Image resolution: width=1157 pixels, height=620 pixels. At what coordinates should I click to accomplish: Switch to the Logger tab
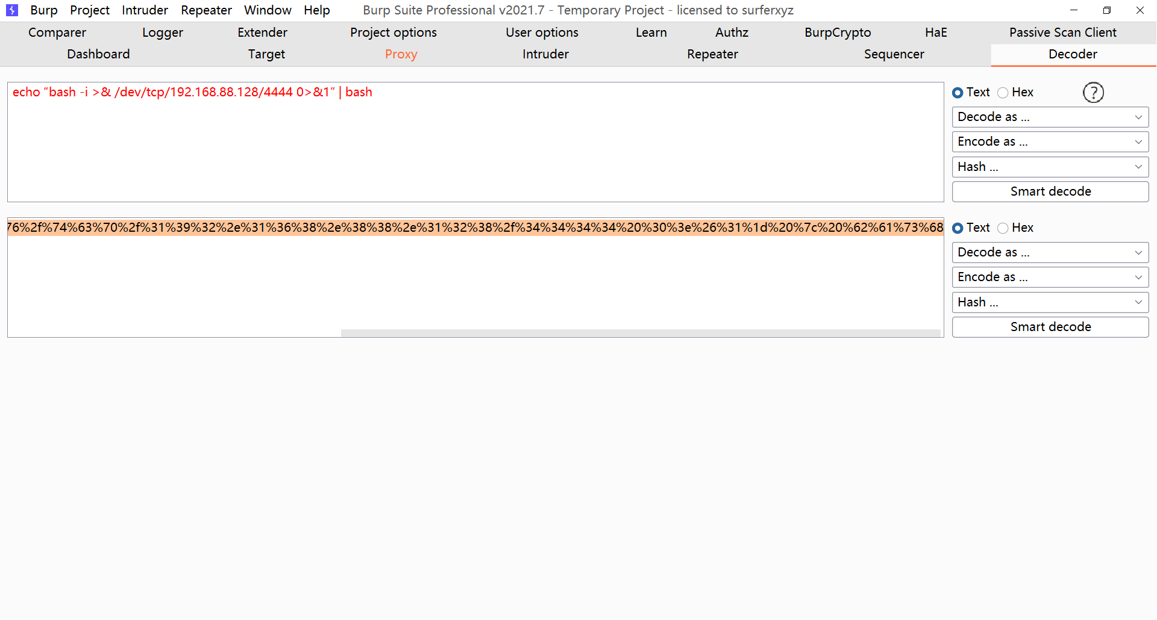pyautogui.click(x=163, y=33)
